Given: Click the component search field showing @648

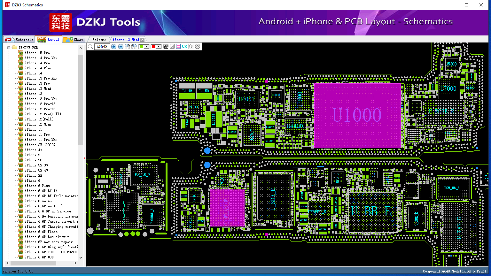Looking at the screenshot, I should 102,47.
